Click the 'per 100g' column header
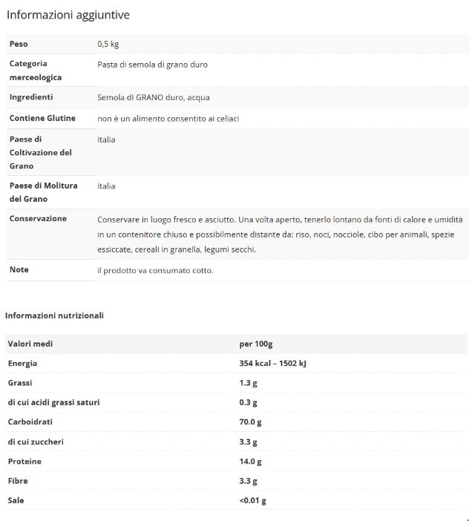The image size is (469, 521). pyautogui.click(x=256, y=344)
